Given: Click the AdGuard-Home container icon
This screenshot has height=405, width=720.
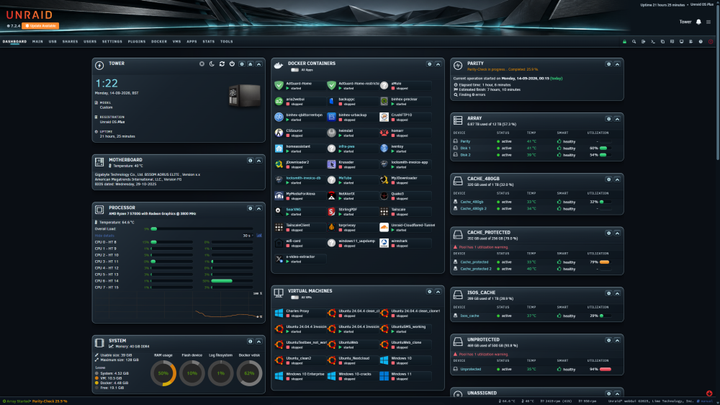Looking at the screenshot, I should pos(279,86).
